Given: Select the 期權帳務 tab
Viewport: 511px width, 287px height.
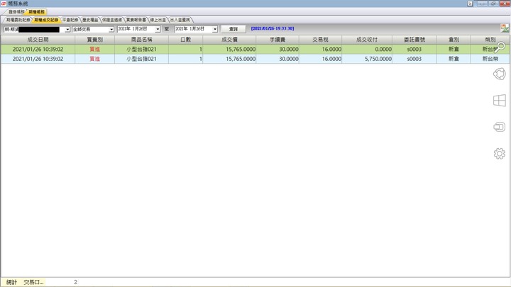Looking at the screenshot, I should point(36,12).
